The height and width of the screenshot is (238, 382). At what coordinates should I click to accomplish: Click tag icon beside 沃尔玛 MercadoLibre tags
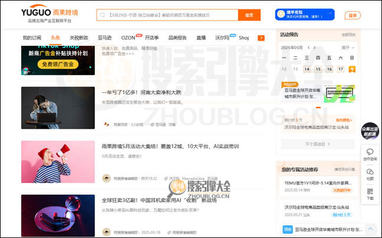click(x=166, y=179)
